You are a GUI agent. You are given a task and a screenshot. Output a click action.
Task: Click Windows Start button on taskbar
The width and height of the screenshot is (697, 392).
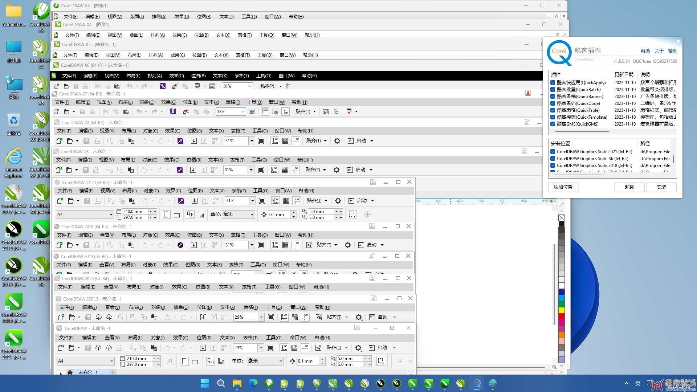click(205, 383)
